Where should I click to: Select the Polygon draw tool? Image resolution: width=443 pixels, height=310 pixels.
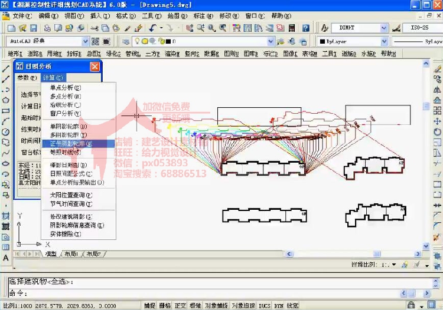point(6,100)
